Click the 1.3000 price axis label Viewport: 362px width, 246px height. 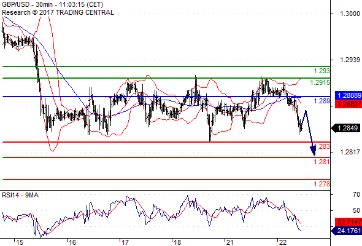coord(350,14)
